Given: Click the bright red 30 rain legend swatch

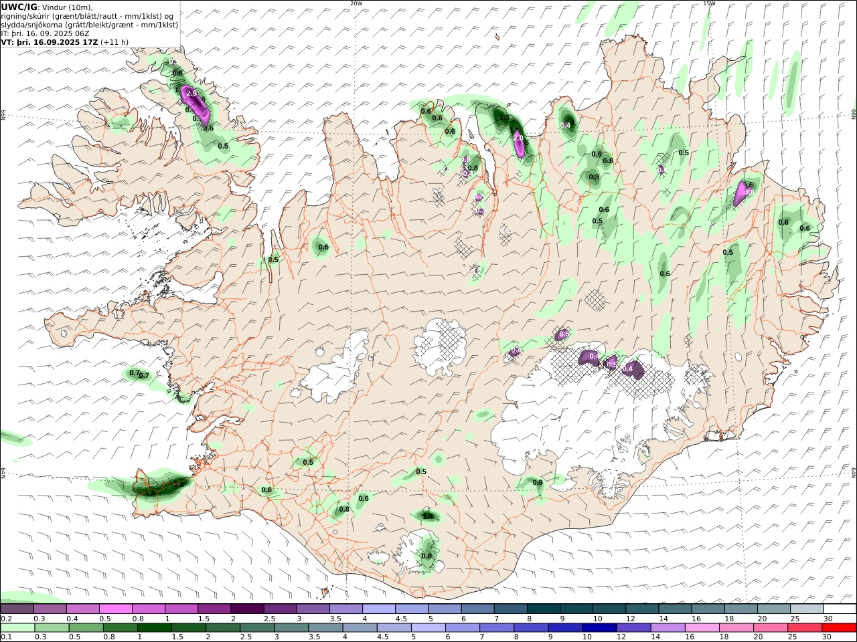Looking at the screenshot, I should [x=839, y=628].
